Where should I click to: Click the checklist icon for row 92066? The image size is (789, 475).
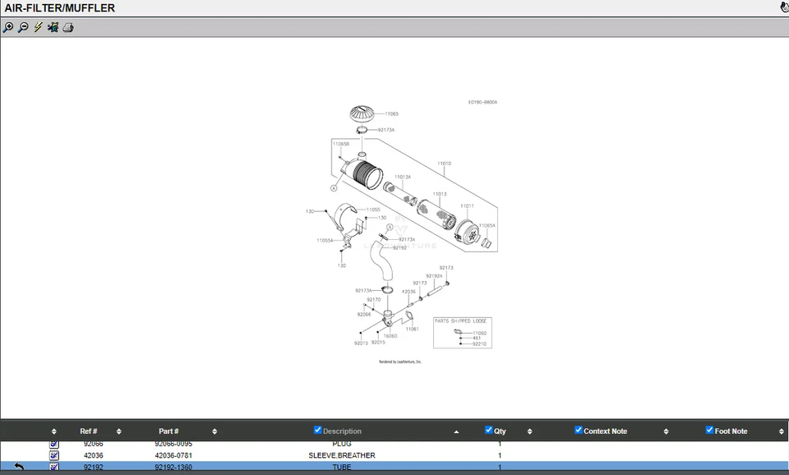[54, 444]
